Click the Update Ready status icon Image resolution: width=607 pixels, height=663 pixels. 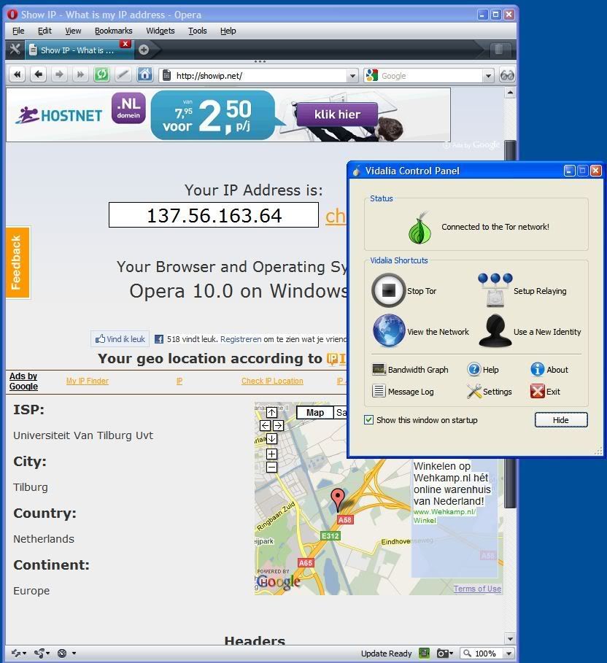(x=424, y=654)
